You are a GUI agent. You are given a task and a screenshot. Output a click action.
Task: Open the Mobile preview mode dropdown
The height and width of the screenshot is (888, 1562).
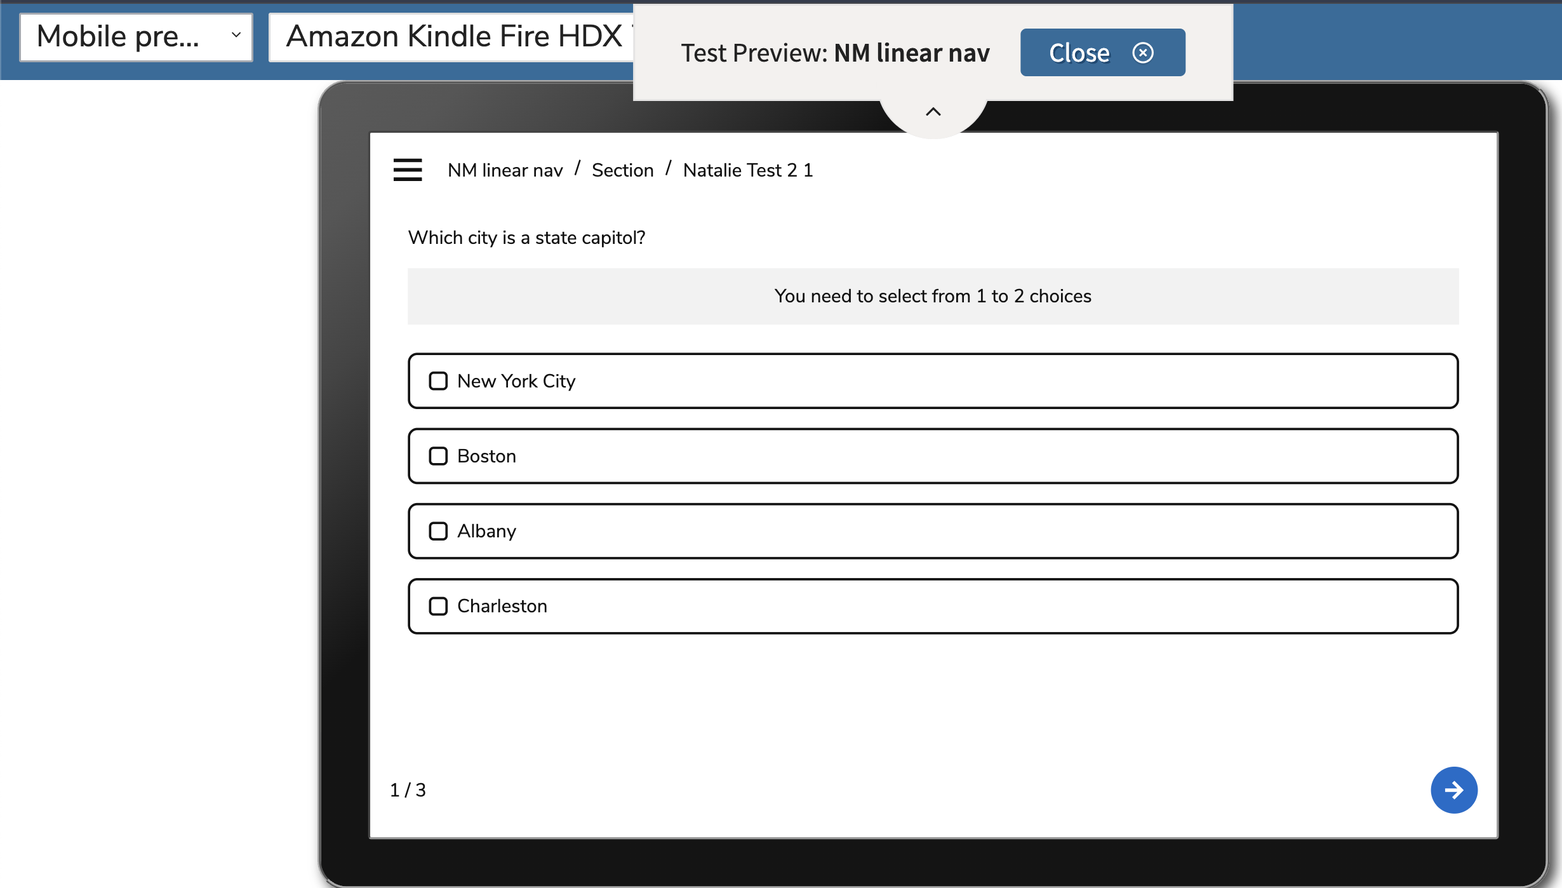(137, 37)
